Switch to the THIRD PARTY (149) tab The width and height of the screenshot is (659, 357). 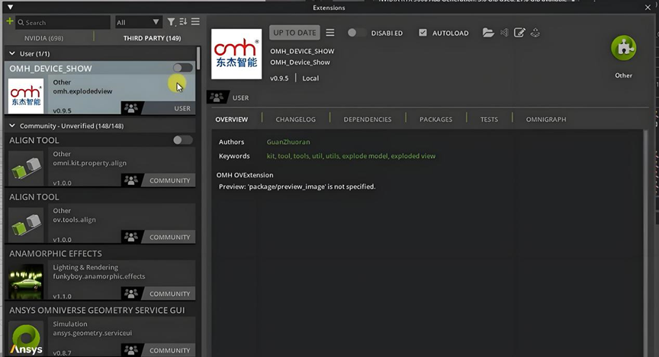click(152, 38)
